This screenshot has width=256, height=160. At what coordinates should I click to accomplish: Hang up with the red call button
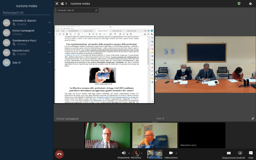59,154
